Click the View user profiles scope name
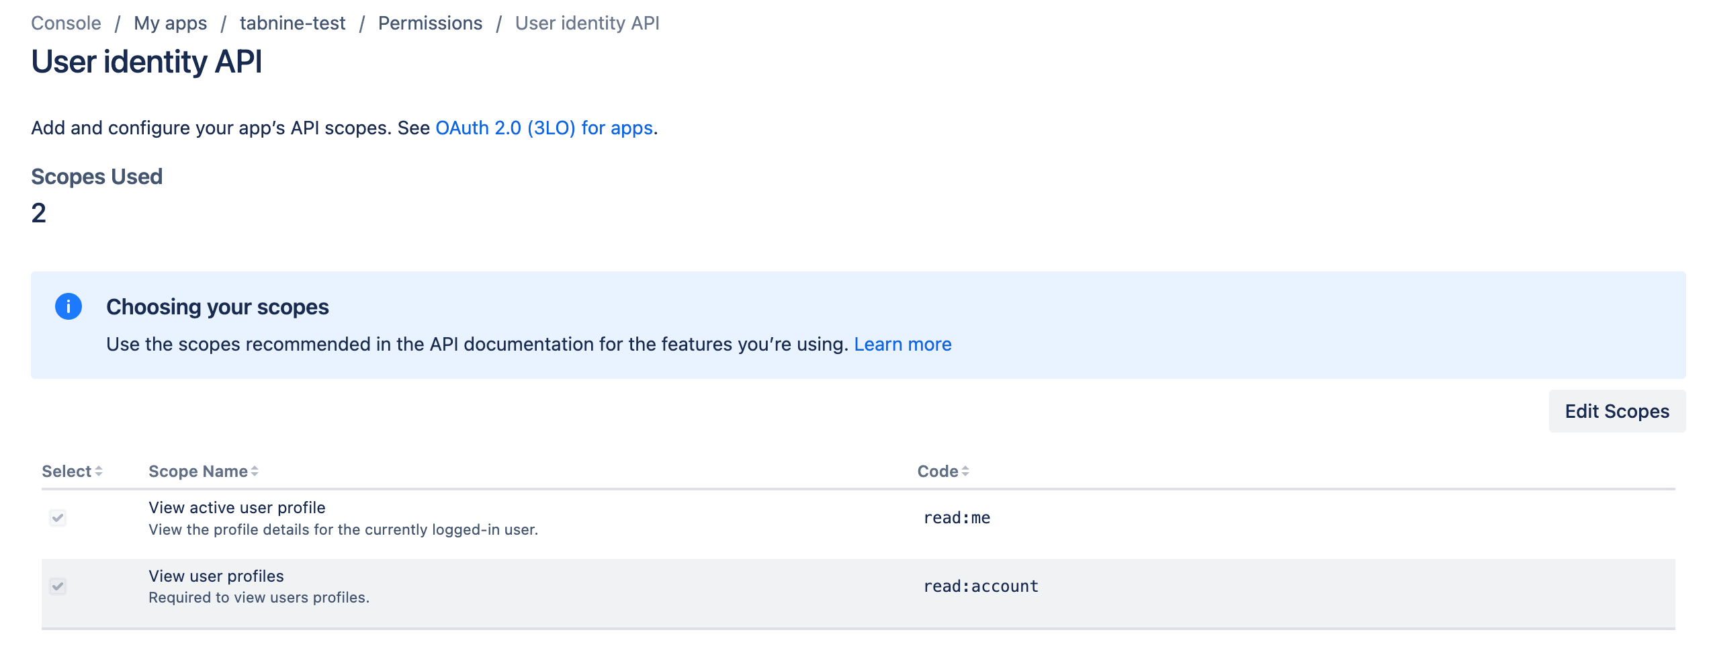The width and height of the screenshot is (1709, 661). click(216, 576)
